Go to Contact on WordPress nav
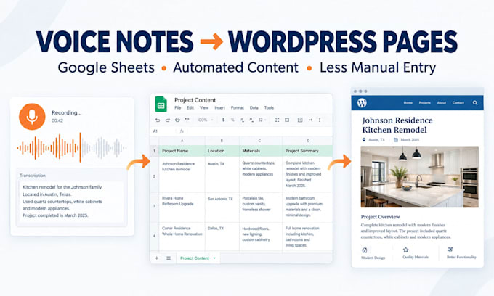The height and width of the screenshot is (296, 494). pos(458,103)
